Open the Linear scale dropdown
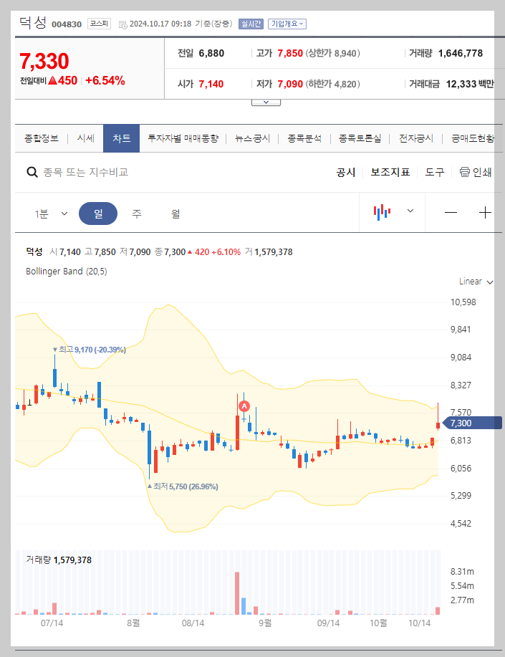 (474, 282)
